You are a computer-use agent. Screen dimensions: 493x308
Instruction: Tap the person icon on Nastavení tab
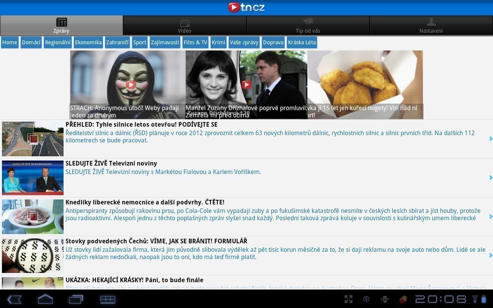click(x=431, y=22)
